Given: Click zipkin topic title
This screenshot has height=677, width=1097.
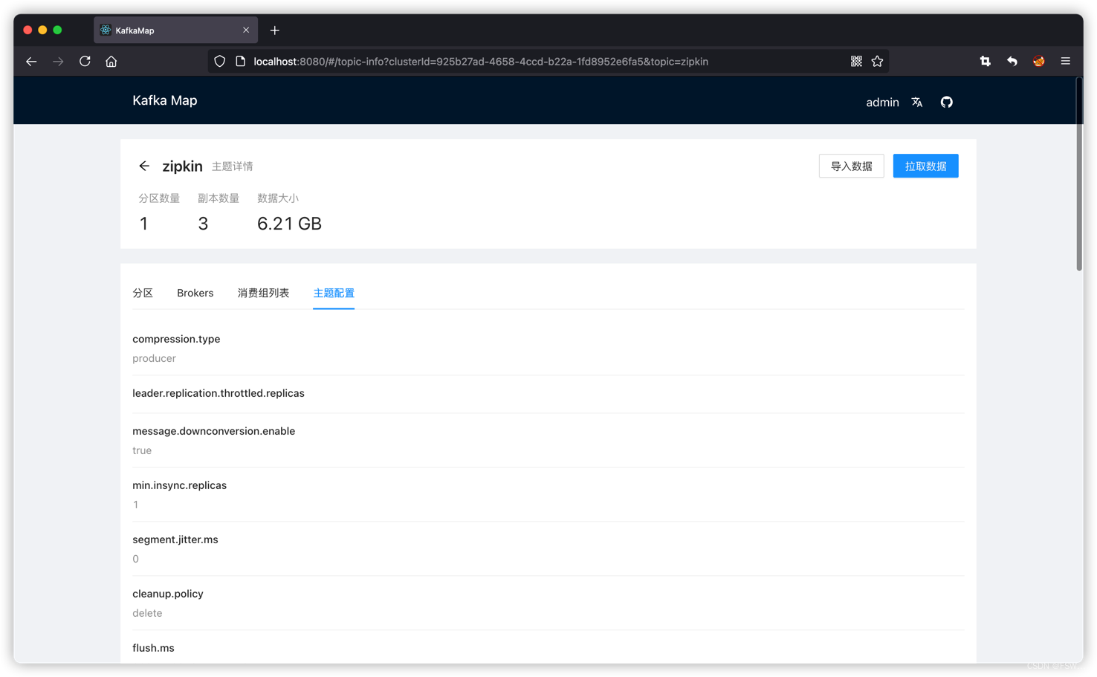Looking at the screenshot, I should coord(182,166).
